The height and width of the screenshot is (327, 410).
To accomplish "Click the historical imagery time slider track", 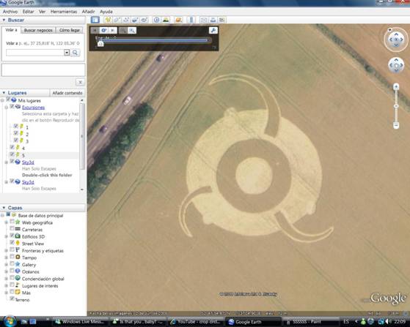I will pos(154,40).
